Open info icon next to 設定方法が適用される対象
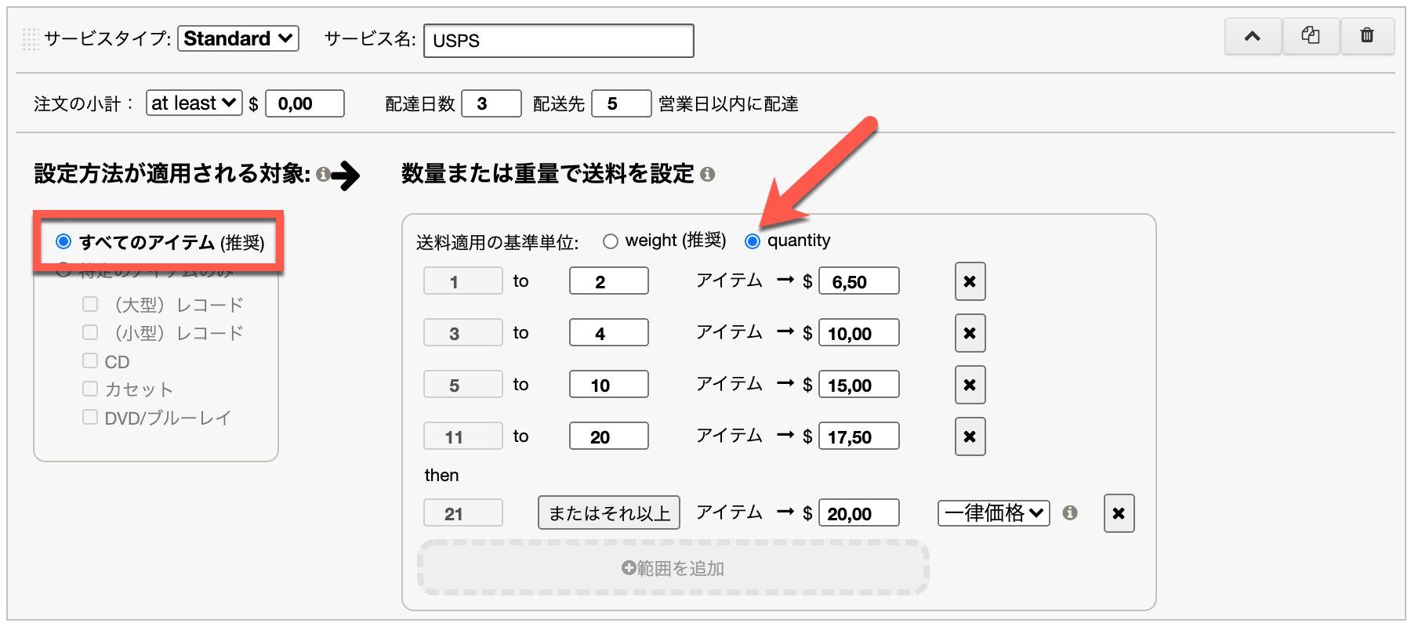The width and height of the screenshot is (1411, 630). click(322, 175)
